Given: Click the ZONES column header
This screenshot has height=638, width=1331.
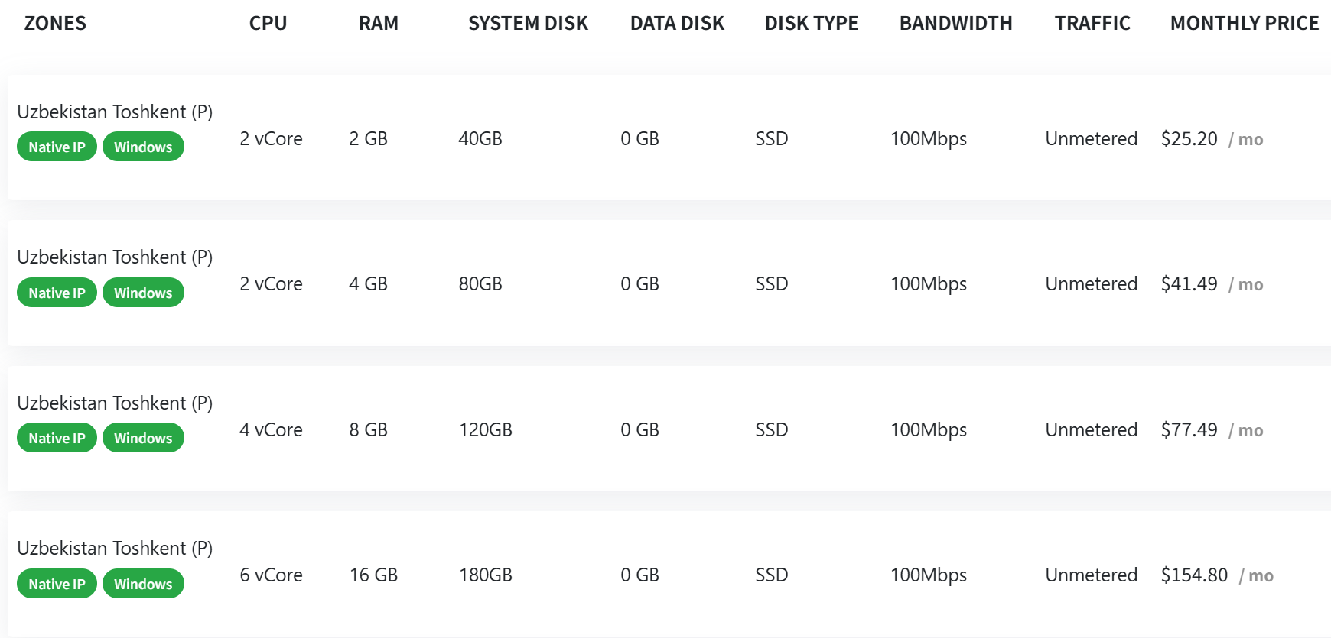Looking at the screenshot, I should coord(55,24).
